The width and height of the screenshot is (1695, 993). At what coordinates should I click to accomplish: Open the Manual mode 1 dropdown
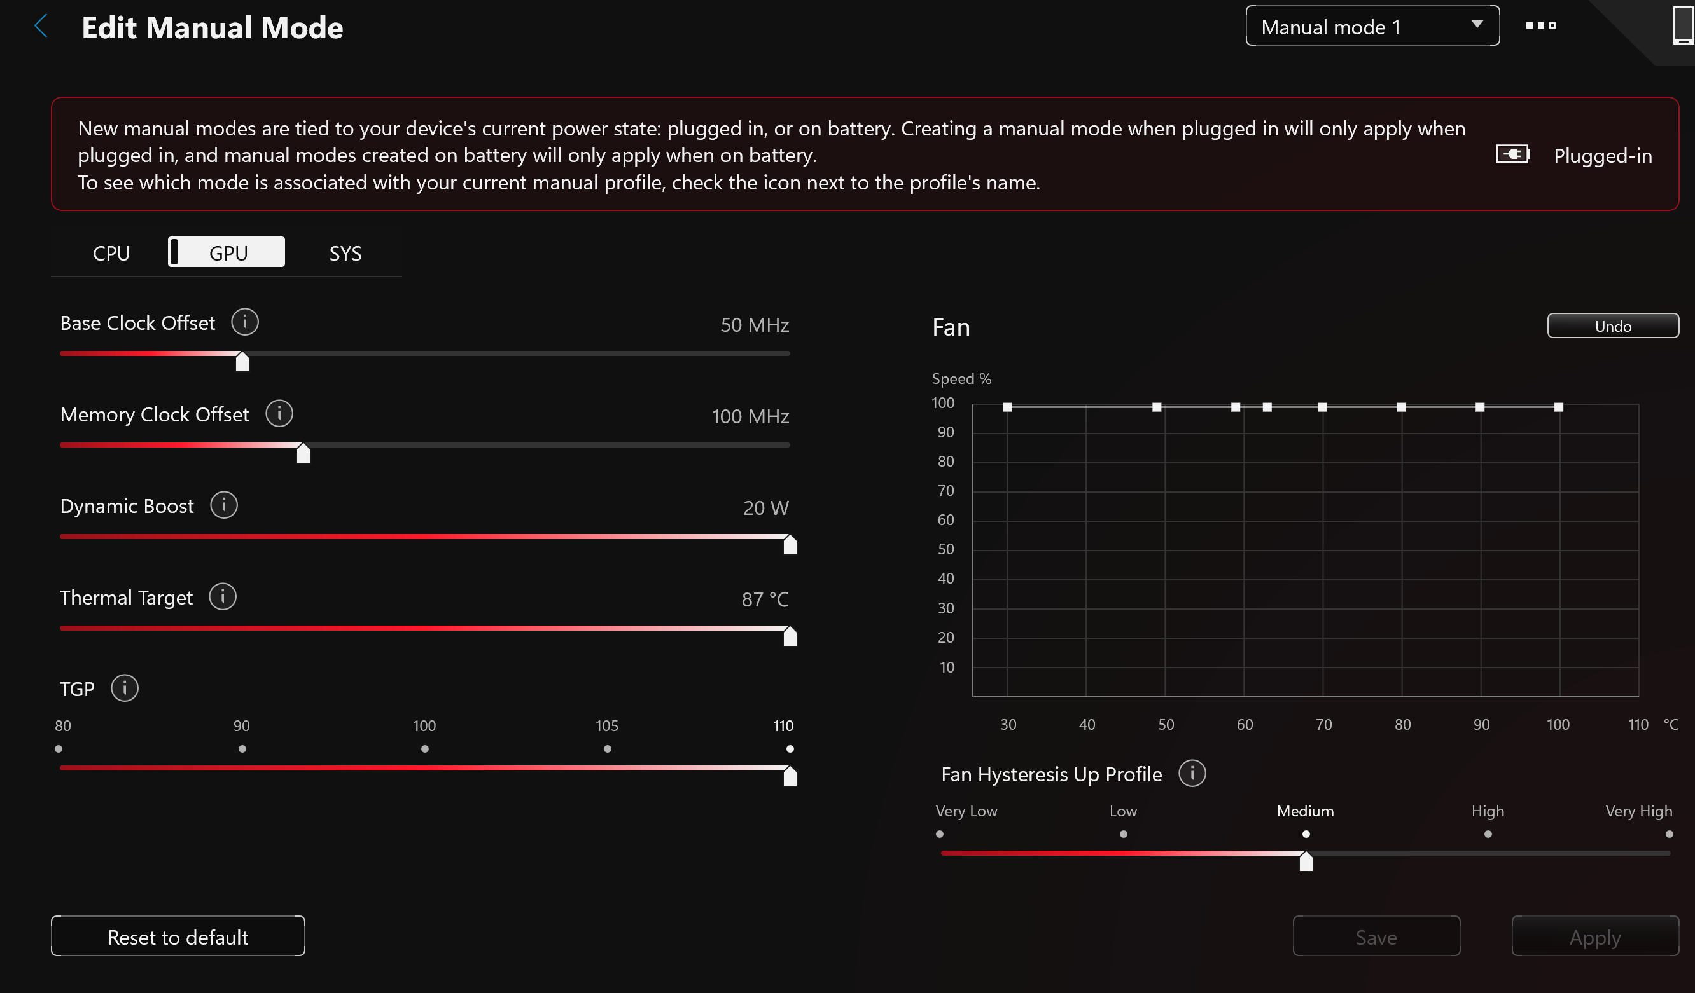[x=1372, y=26]
